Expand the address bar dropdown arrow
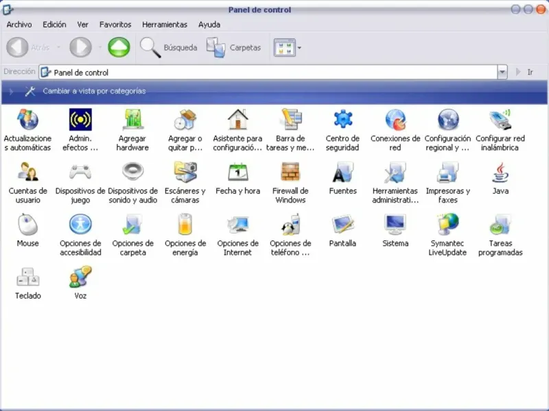Screen dimensions: 549x411 point(502,72)
